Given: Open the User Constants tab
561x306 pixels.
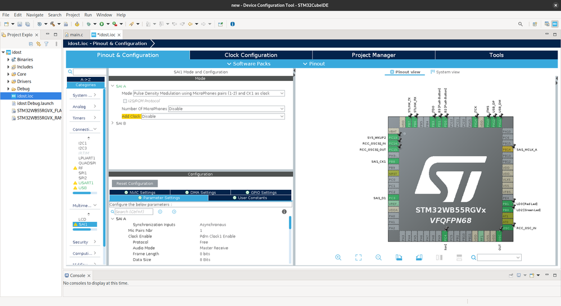Looking at the screenshot, I should [x=250, y=198].
